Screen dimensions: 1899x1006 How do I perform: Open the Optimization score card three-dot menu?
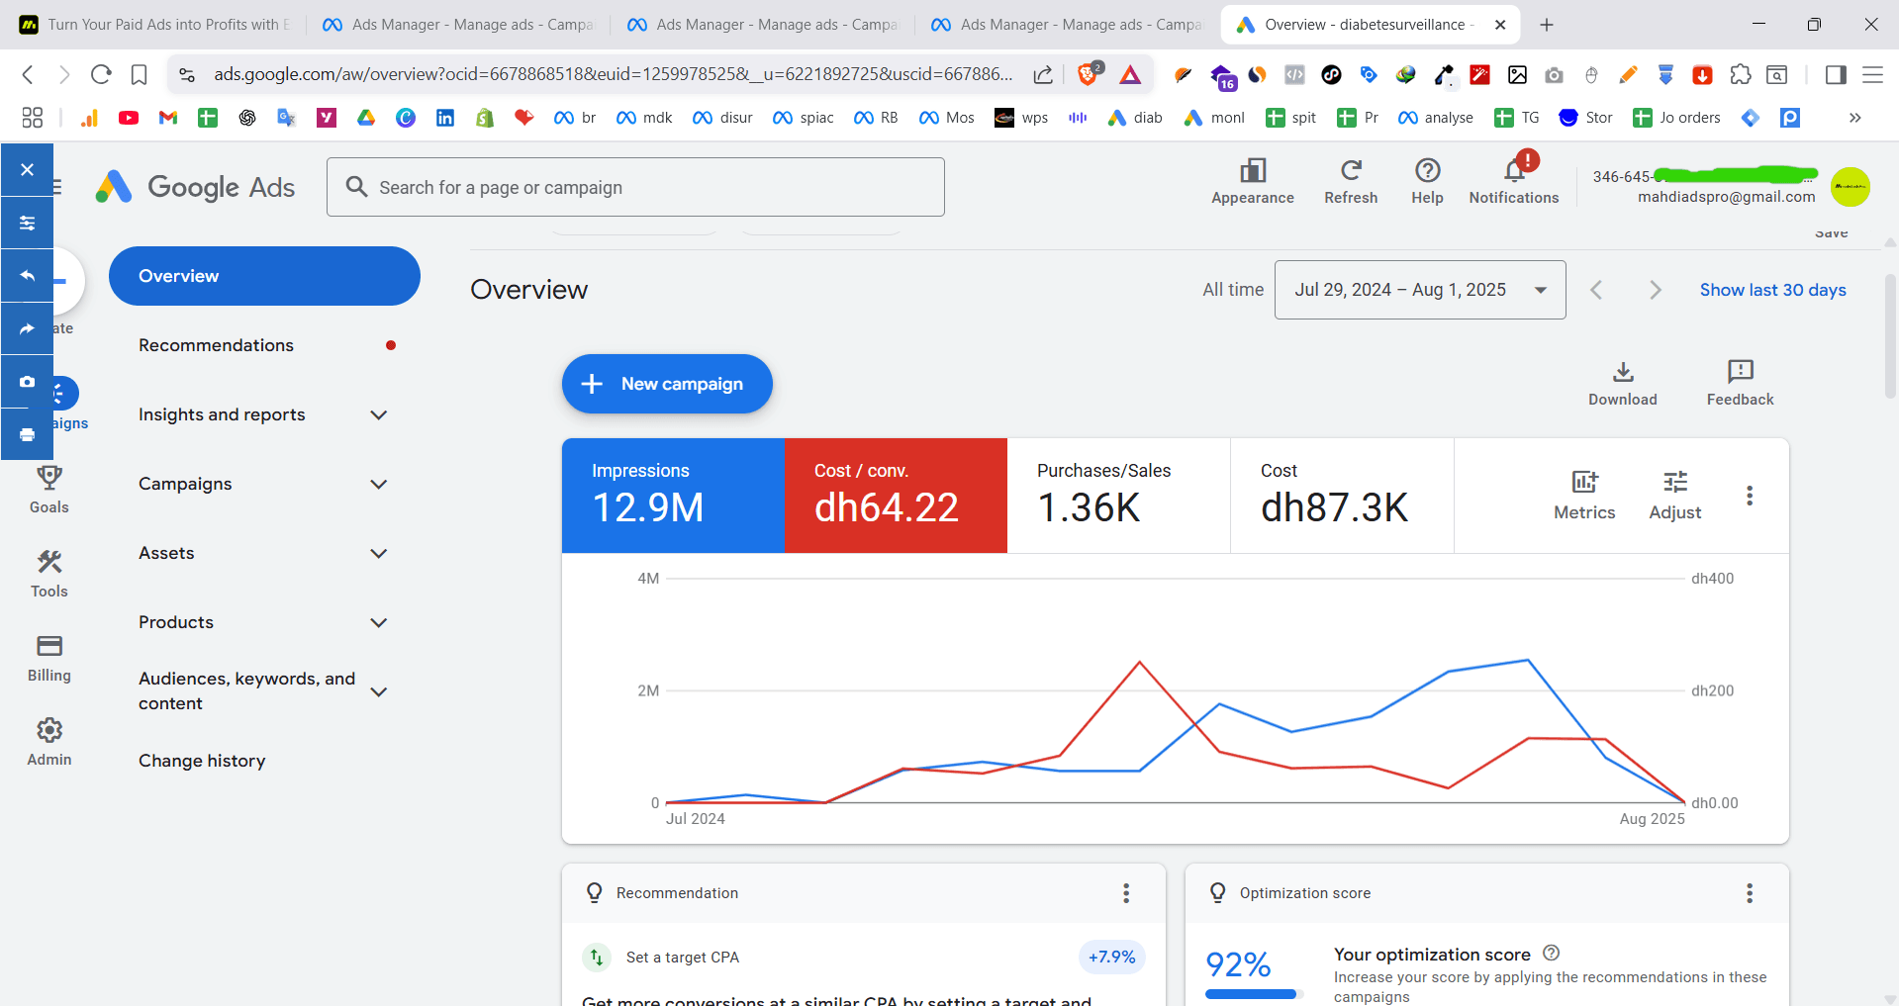click(x=1750, y=893)
